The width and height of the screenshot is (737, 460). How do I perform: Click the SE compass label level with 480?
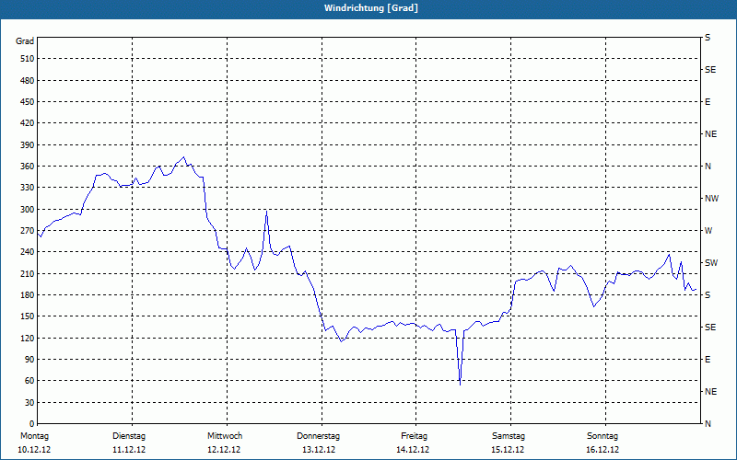(x=710, y=70)
